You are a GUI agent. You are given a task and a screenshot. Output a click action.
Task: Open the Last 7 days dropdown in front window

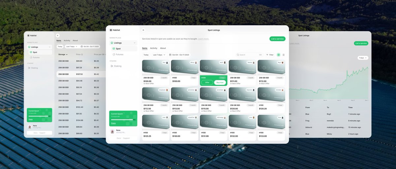coord(159,55)
